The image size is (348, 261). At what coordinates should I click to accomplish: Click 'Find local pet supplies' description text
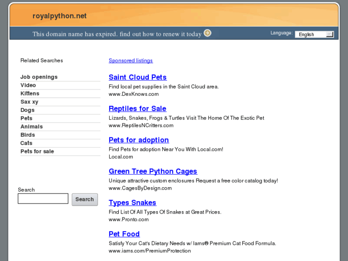coord(164,87)
